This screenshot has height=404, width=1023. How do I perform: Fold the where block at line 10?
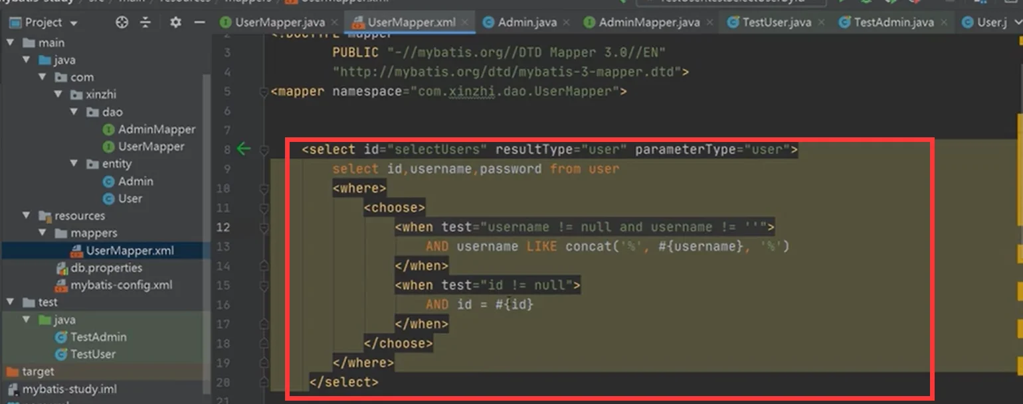(x=264, y=188)
